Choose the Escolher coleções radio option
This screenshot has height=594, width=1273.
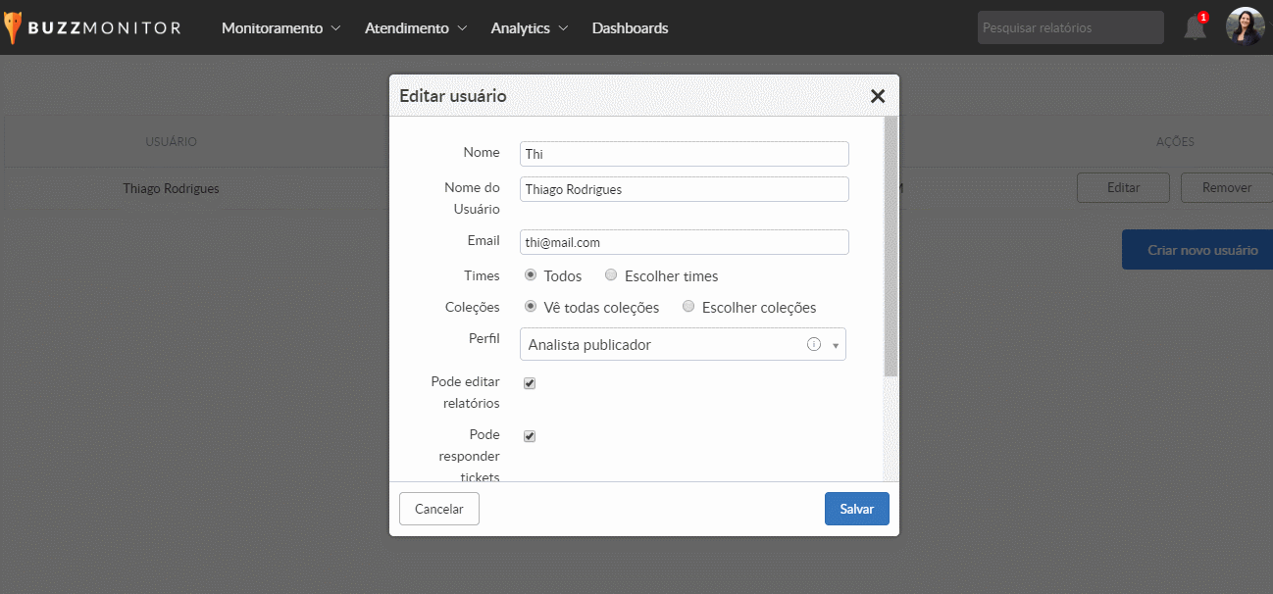click(x=688, y=307)
